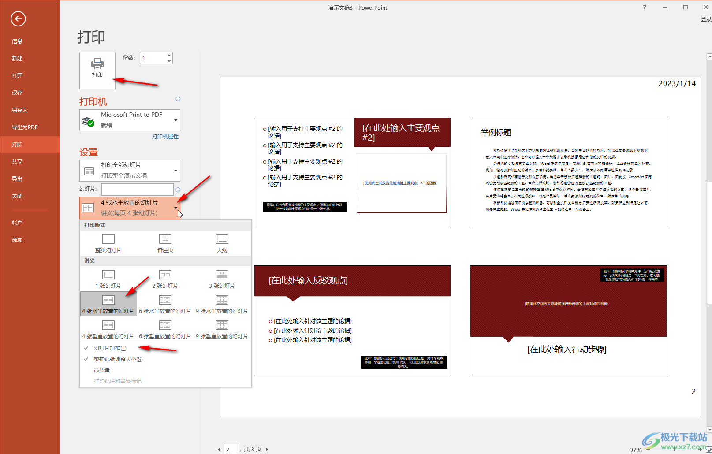Viewport: 712px width, 454px height.
Task: Select the 2 slides handout (2 张幻灯片)
Action: coord(165,279)
